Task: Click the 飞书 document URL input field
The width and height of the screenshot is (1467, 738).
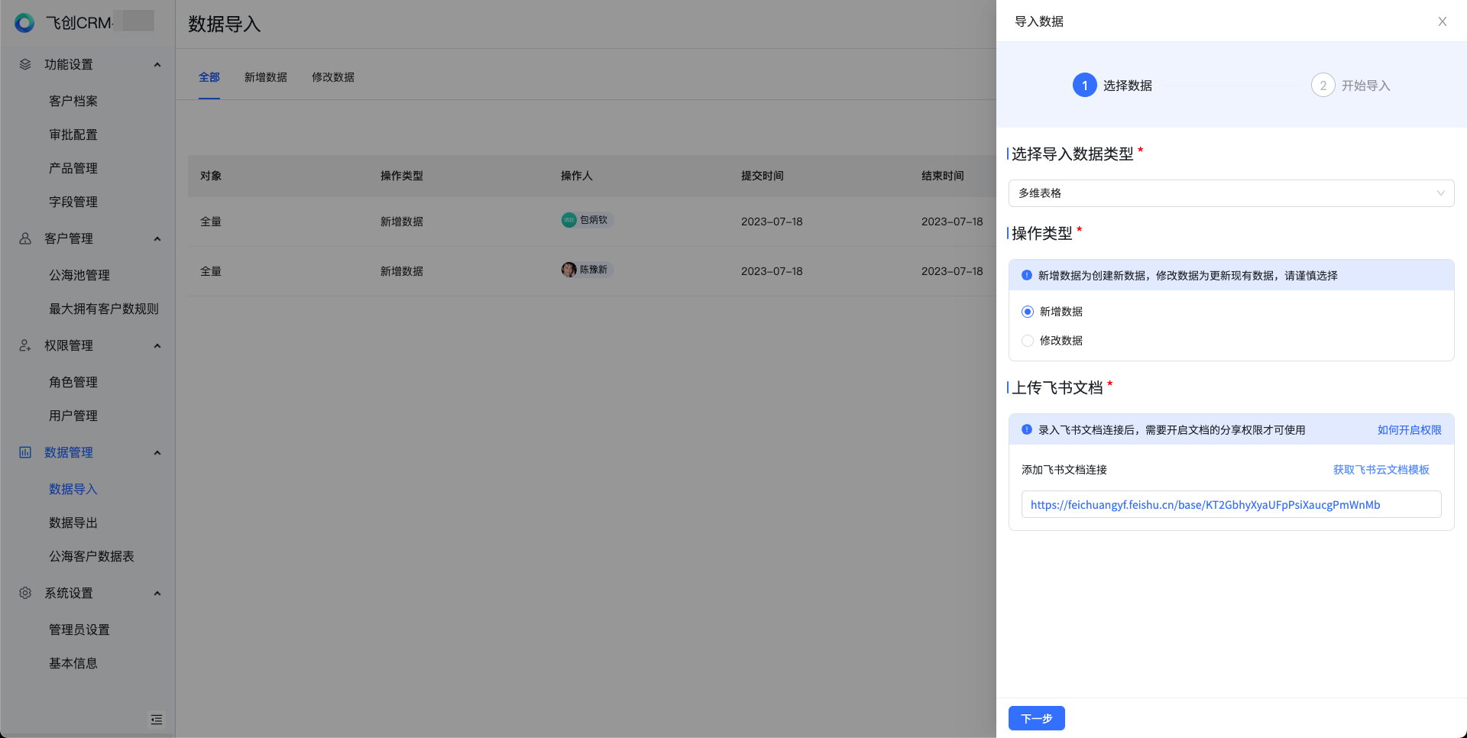Action: (1230, 505)
